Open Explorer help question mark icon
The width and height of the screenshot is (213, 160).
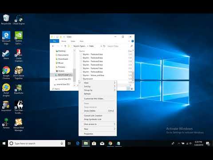pyautogui.click(x=133, y=41)
